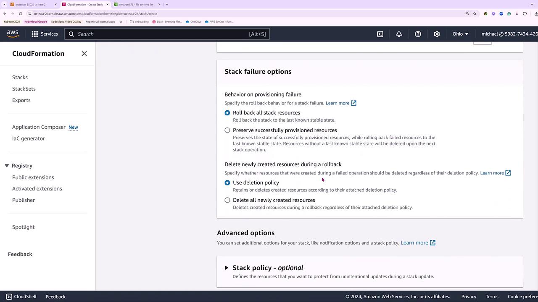This screenshot has width=538, height=302.
Task: Open the onboarding bookmark folder
Action: pyautogui.click(x=139, y=21)
